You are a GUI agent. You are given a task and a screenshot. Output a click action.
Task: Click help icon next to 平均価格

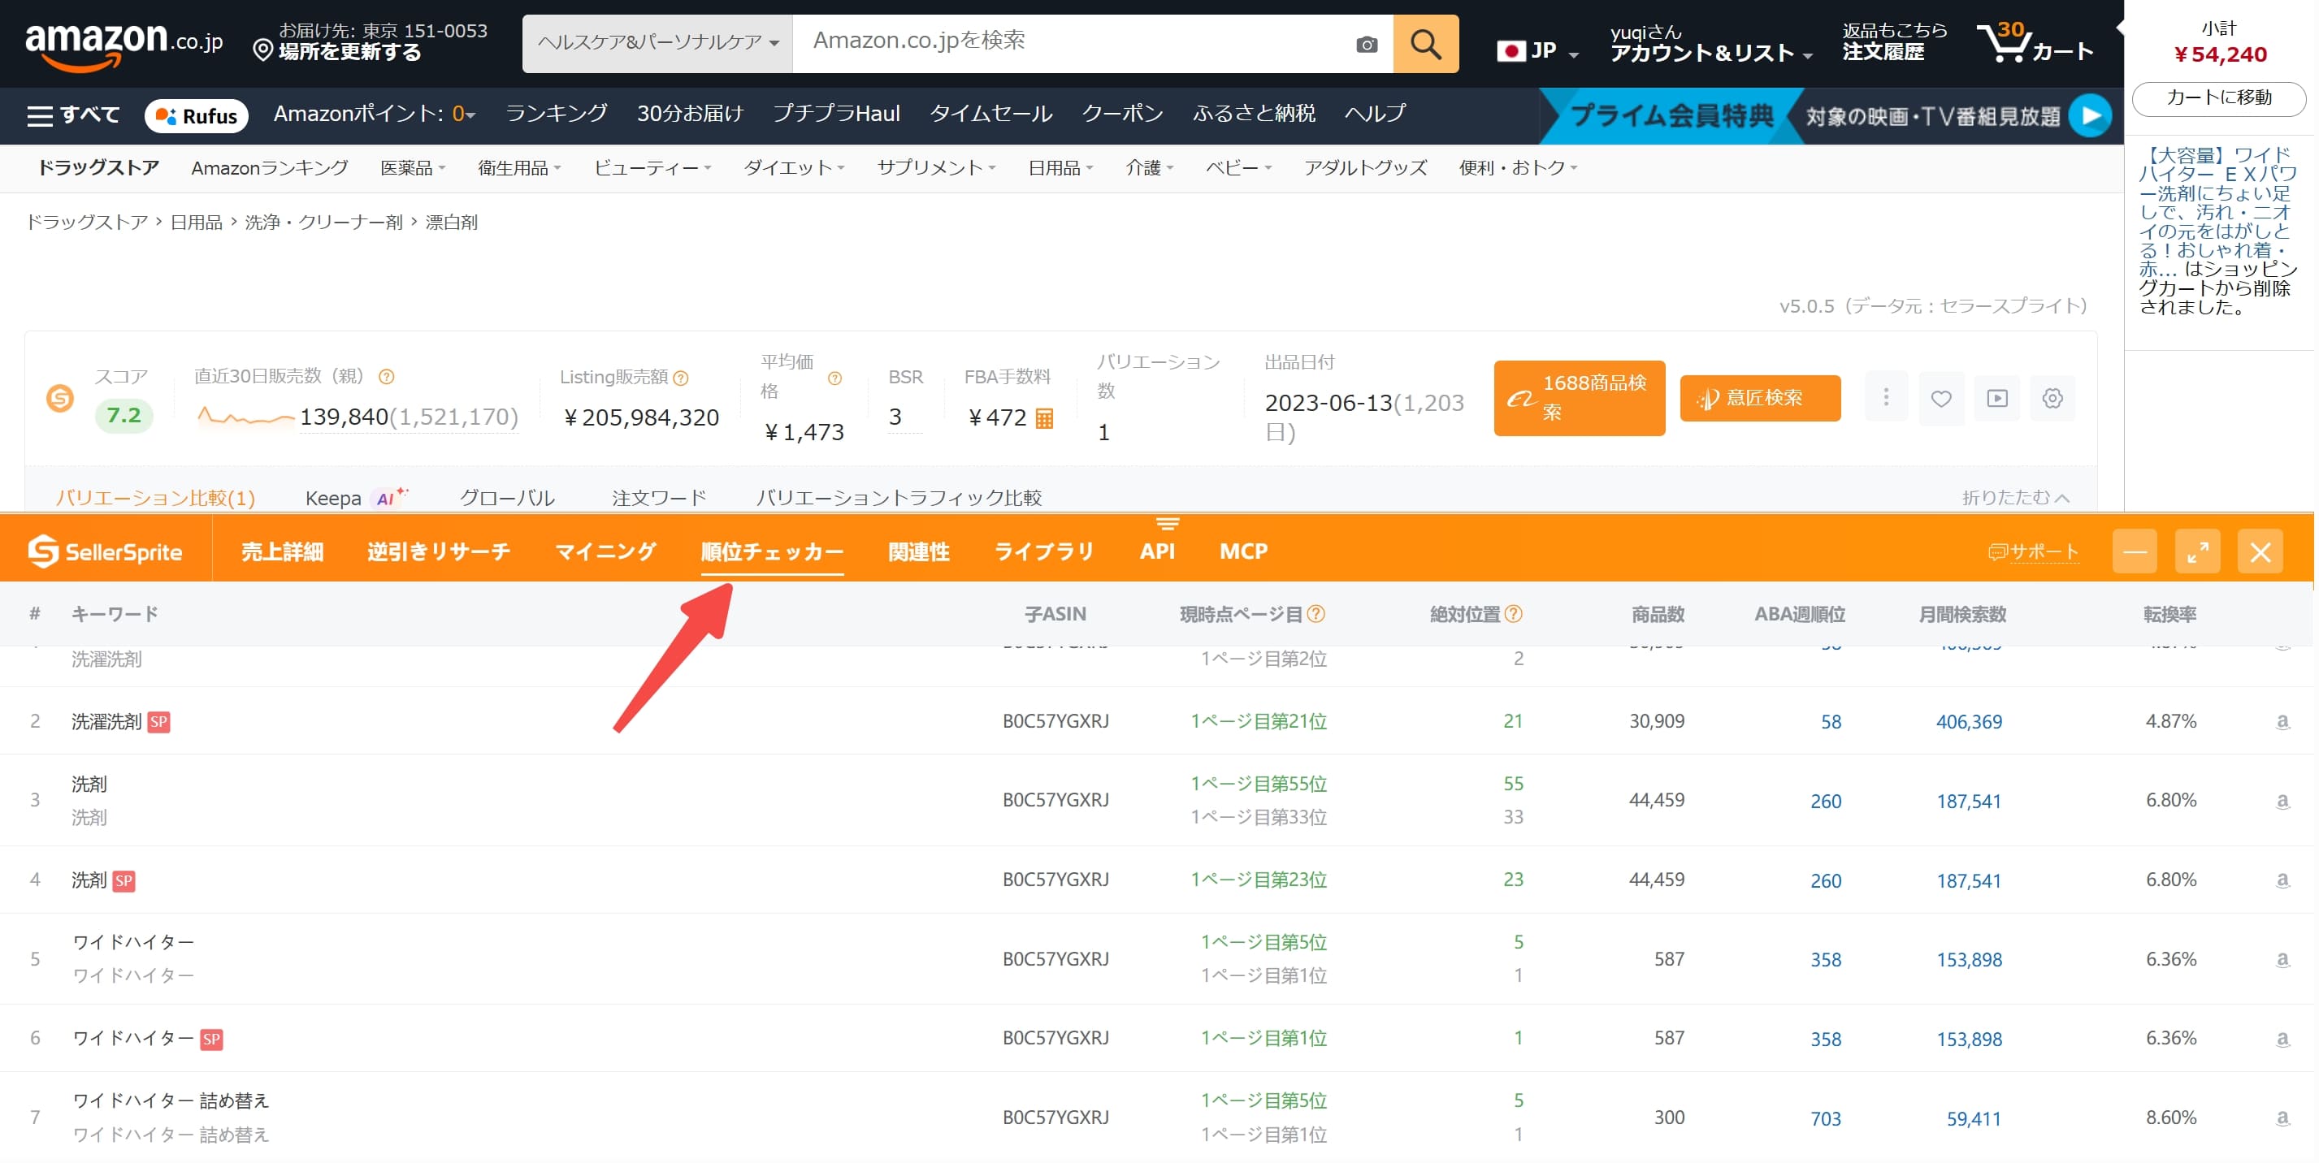836,378
